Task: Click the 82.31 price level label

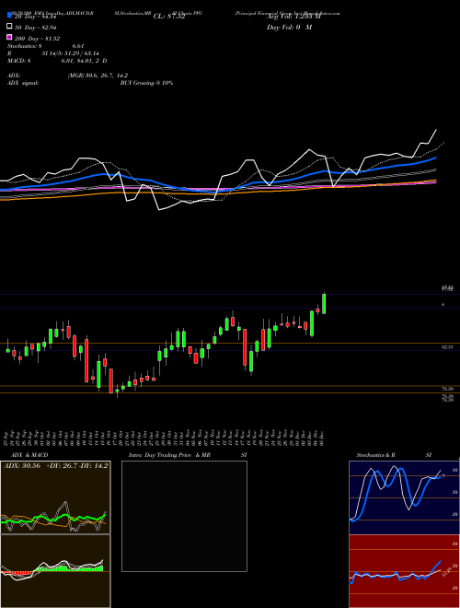Action: pyautogui.click(x=448, y=348)
